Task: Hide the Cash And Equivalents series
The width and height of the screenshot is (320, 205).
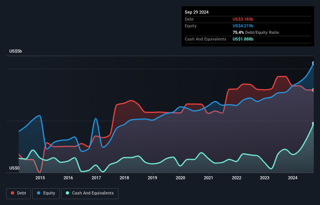Action: click(x=90, y=193)
